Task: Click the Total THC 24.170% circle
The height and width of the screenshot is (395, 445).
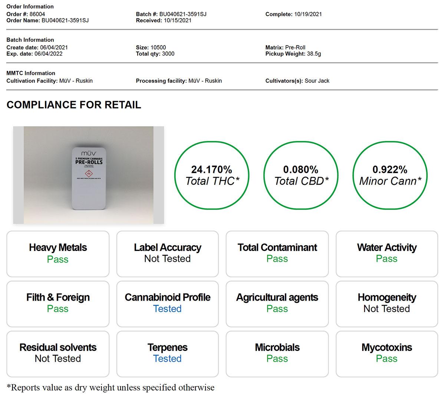Action: pyautogui.click(x=212, y=175)
